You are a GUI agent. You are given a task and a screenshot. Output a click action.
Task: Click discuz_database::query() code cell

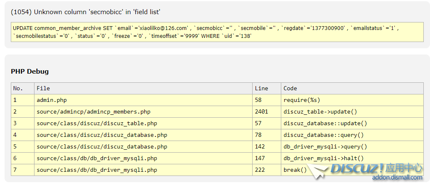pyautogui.click(x=323, y=135)
